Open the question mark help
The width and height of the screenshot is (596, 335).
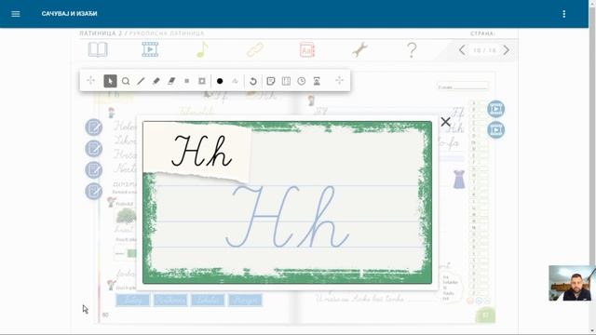[x=412, y=49]
